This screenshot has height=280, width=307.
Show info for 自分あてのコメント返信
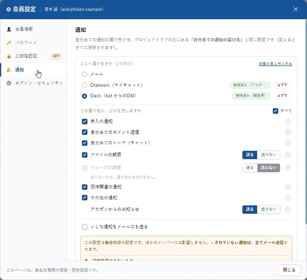pos(288,132)
